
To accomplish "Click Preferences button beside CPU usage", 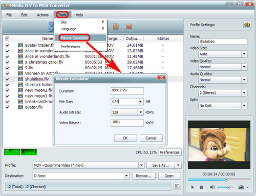I will (170, 152).
